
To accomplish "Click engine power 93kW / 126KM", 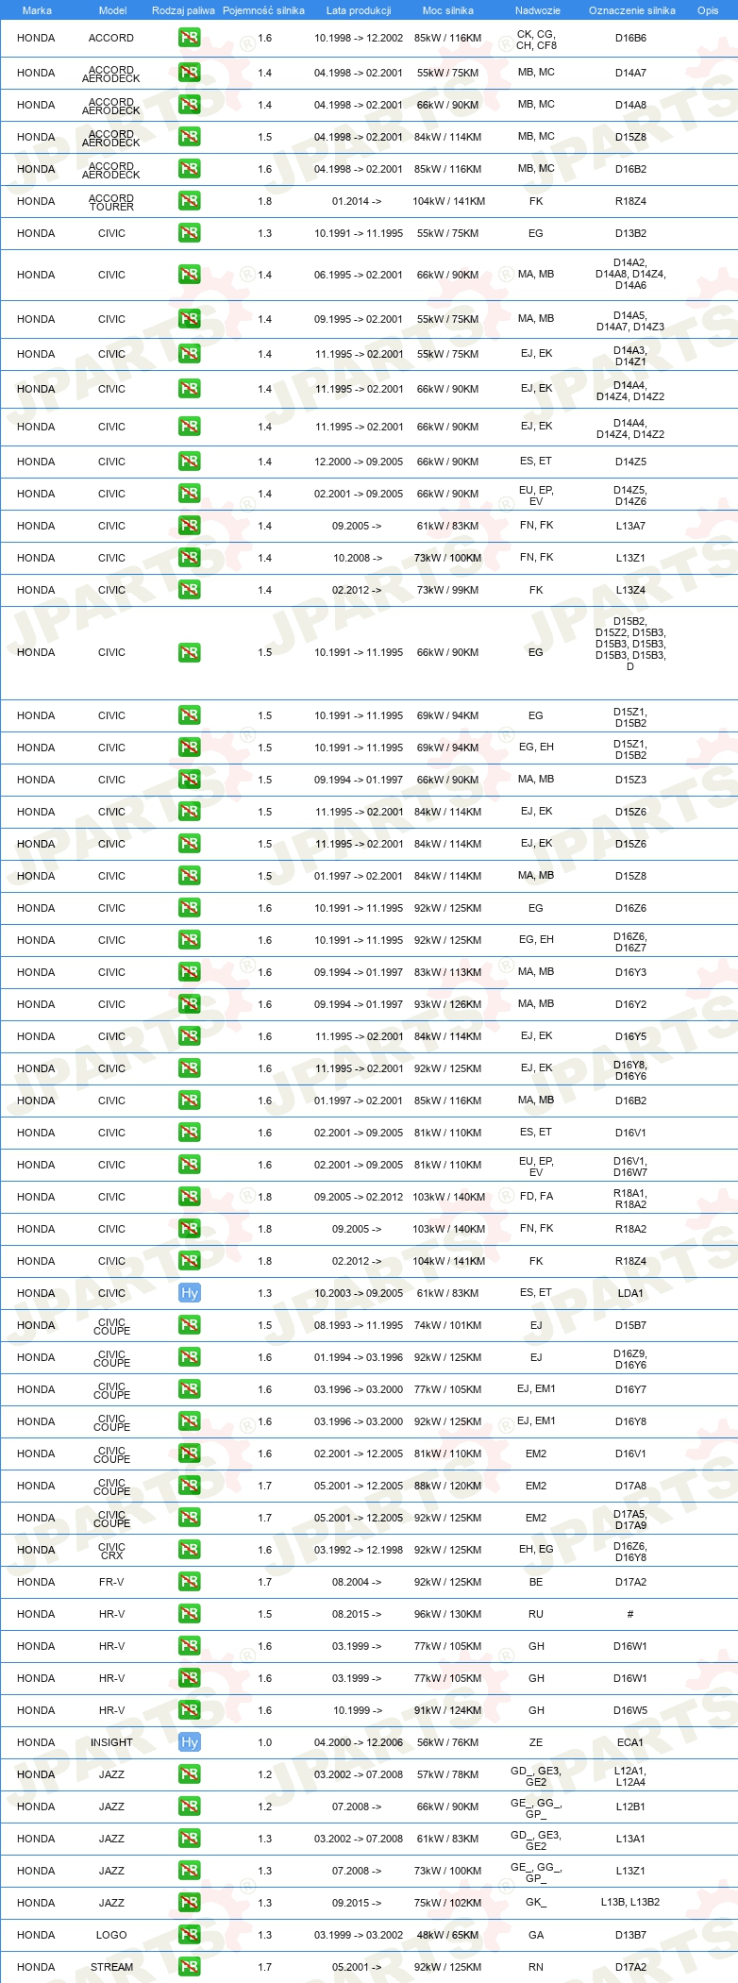I will 447,1004.
